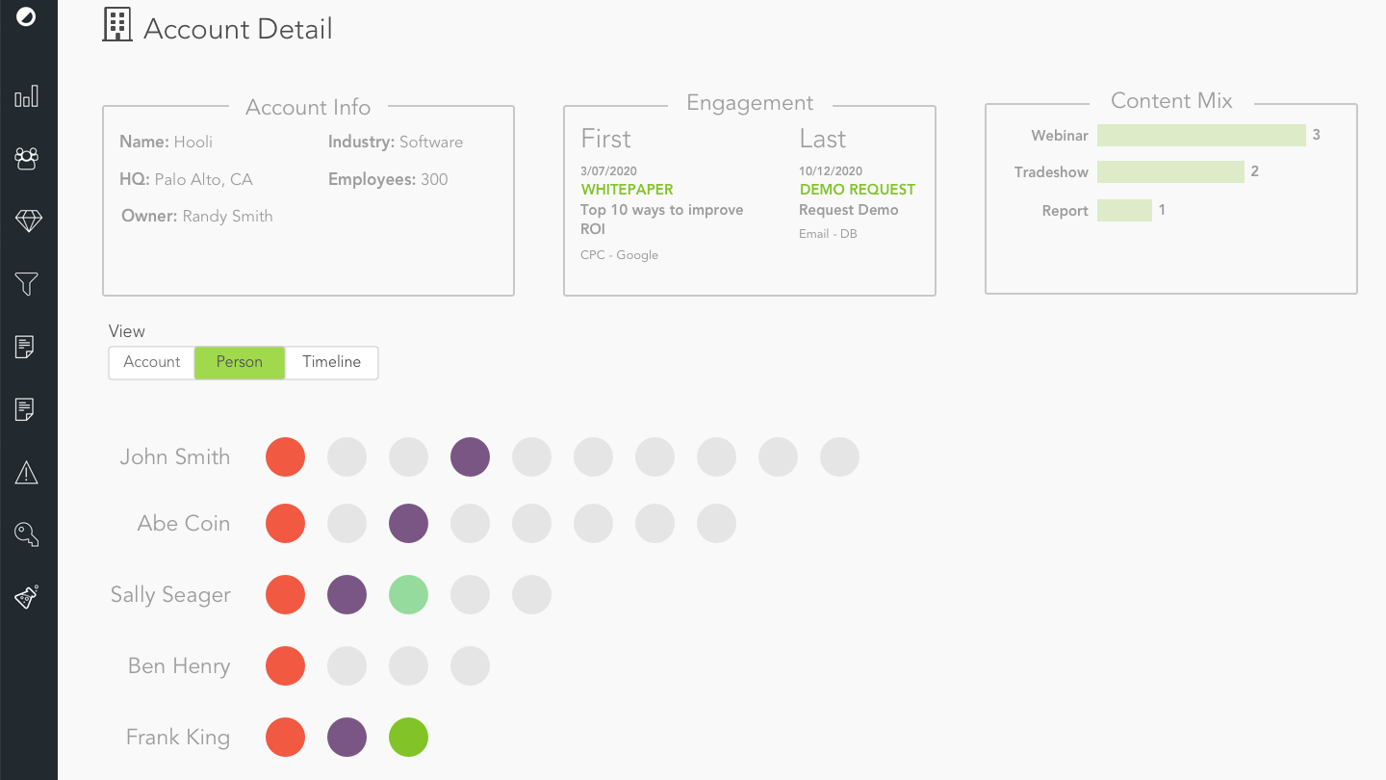Open the analytics bar chart panel
This screenshot has height=780, width=1386.
[29, 96]
